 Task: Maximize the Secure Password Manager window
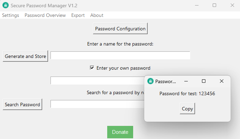214,6
